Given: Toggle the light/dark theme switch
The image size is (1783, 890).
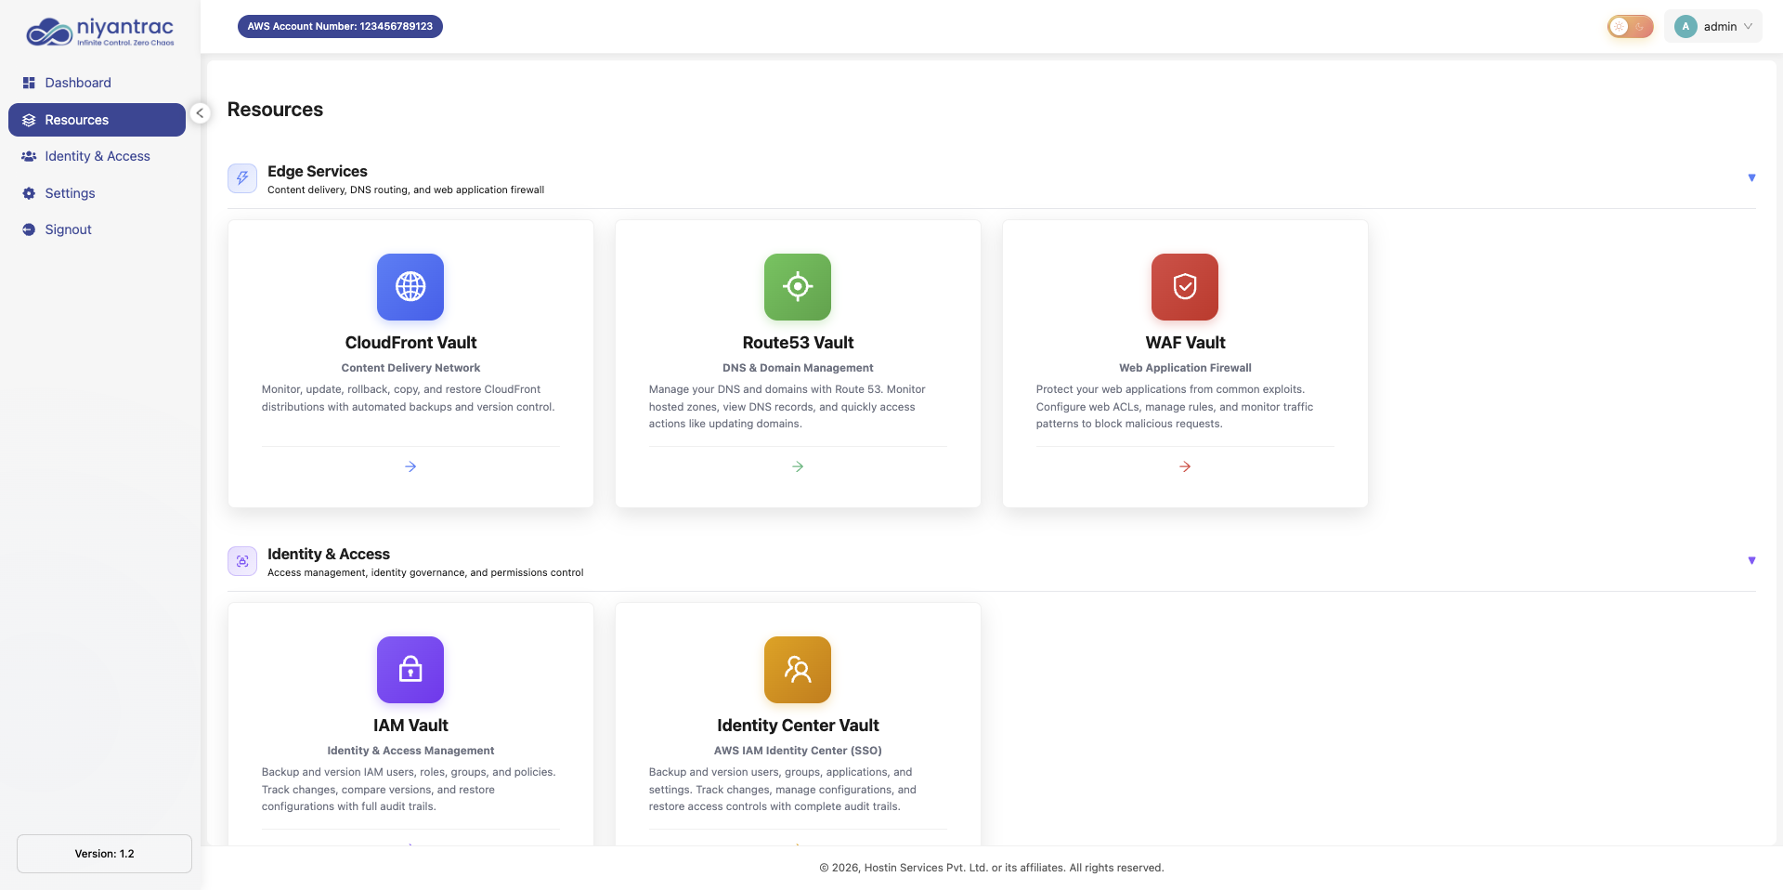Looking at the screenshot, I should (x=1631, y=26).
